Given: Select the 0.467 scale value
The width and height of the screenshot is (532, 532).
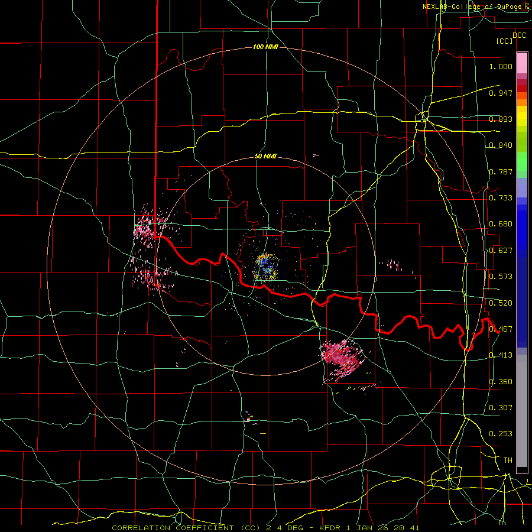Looking at the screenshot, I should pyautogui.click(x=501, y=329).
